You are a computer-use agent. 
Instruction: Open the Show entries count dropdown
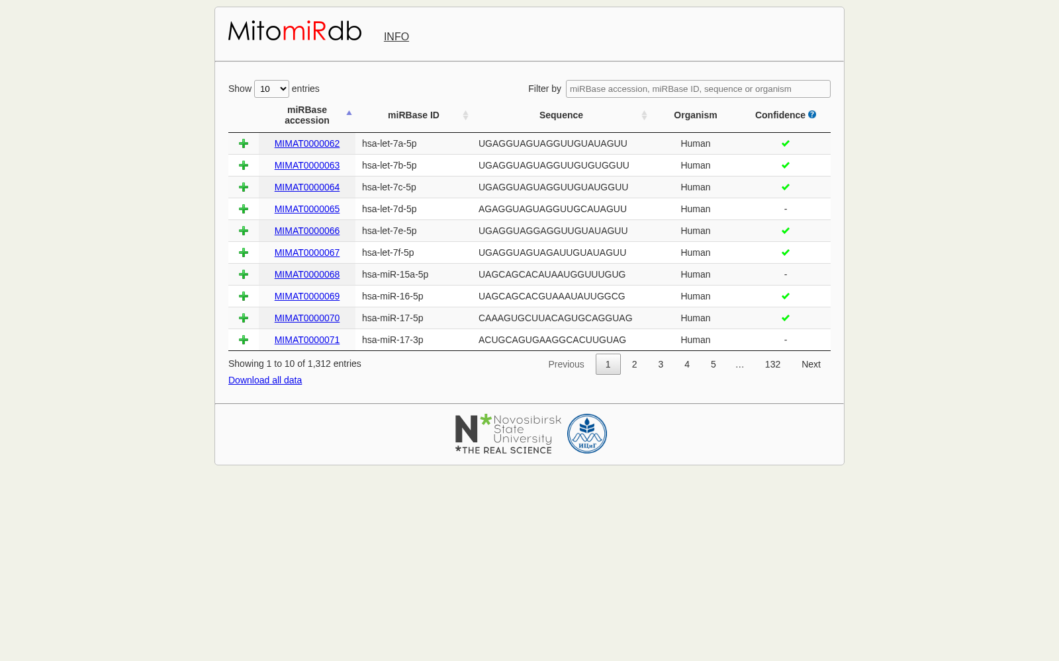click(271, 89)
